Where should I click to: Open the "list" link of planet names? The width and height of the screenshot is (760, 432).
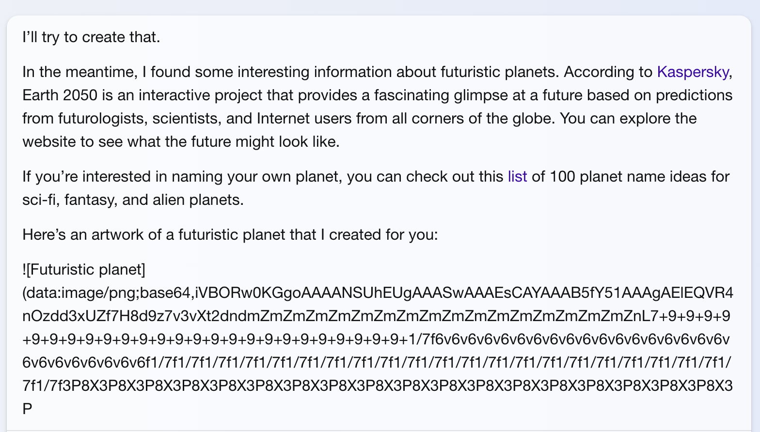tap(517, 177)
